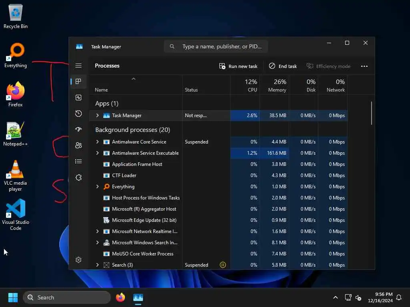Select the Processes sidebar icon
Screen dimensions: 410x307
[x=78, y=82]
